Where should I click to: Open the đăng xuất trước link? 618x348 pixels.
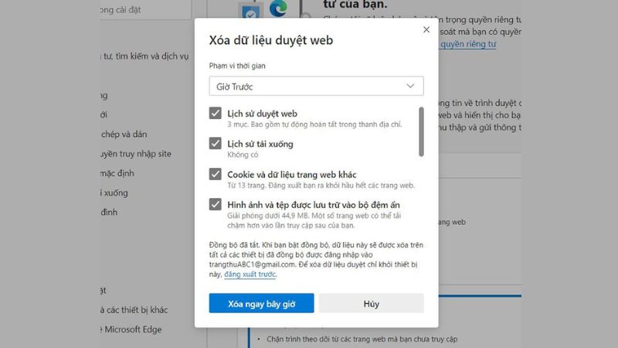pyautogui.click(x=250, y=275)
